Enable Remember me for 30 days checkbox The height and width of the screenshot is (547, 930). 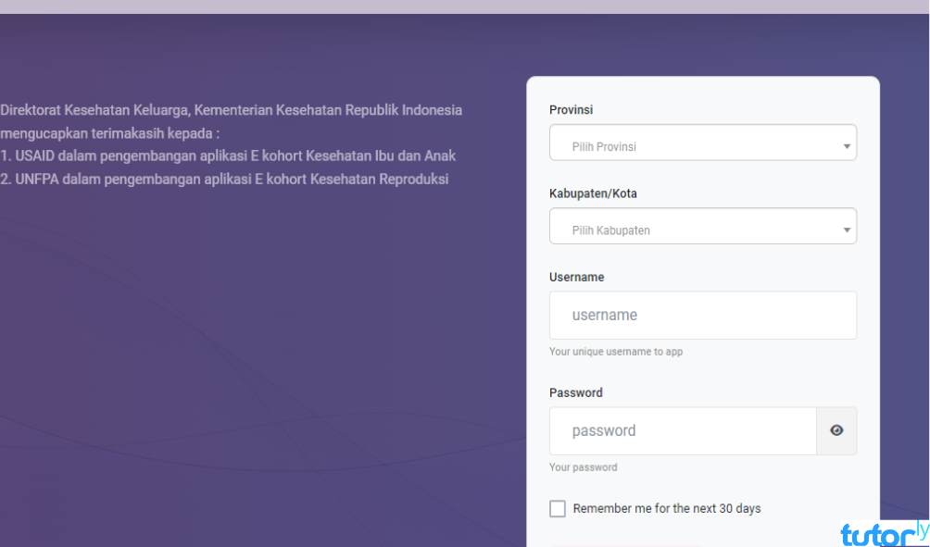(558, 508)
